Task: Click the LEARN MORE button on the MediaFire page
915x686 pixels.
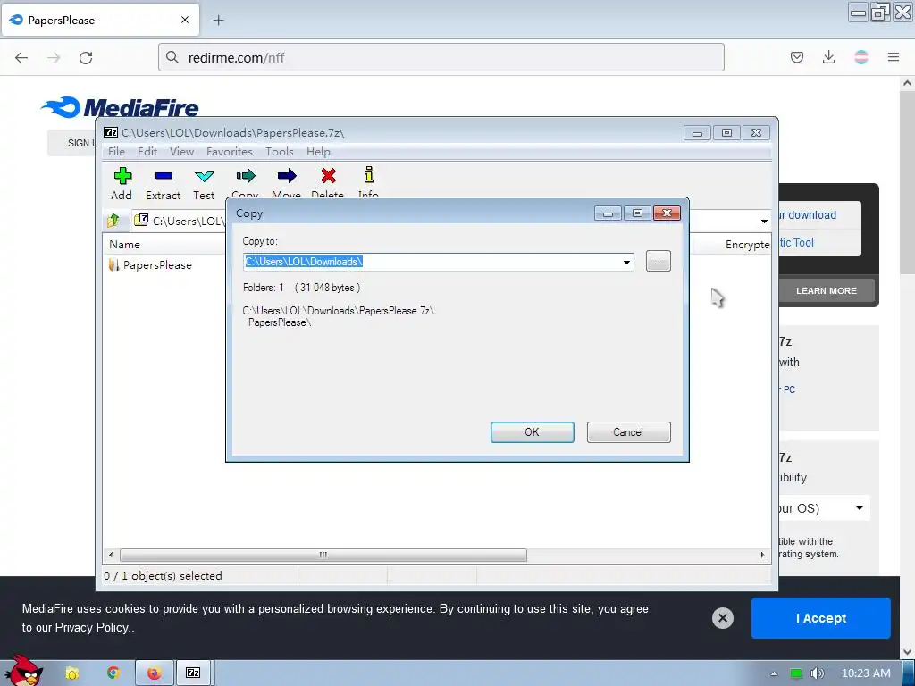Action: pos(827,290)
